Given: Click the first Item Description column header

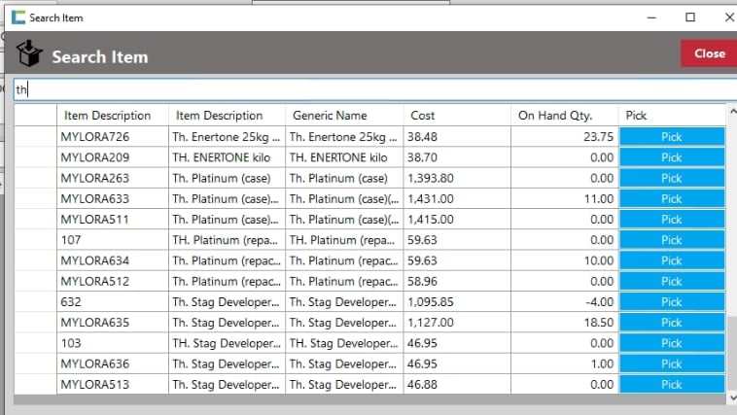Looking at the screenshot, I should 112,116.
